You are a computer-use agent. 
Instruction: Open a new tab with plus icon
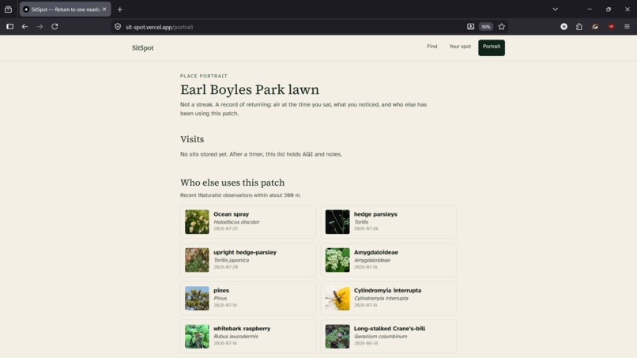(x=120, y=9)
